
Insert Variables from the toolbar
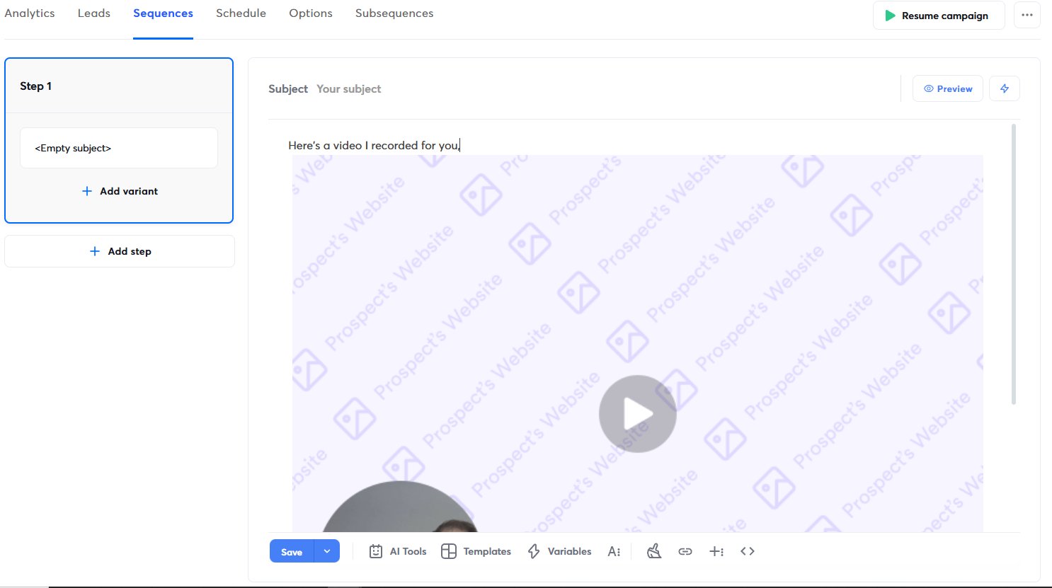click(x=559, y=551)
